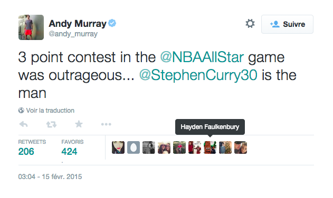Open the @NBAAllStar mention link
Screen dimensions: 333x198
[202, 57]
